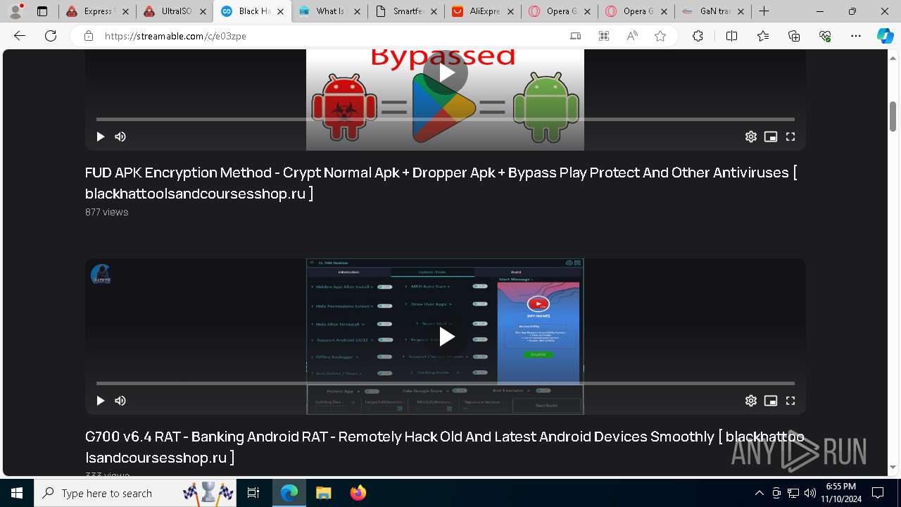Seek within FUD APK video progress bar
901x507 pixels.
coord(446,119)
